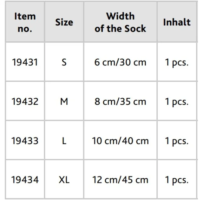Select the Inhalt column header
The height and width of the screenshot is (200, 203).
(x=177, y=22)
